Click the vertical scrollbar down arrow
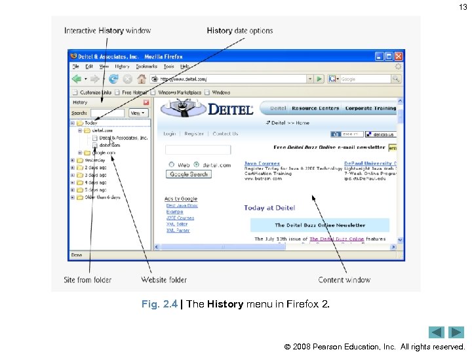Screen dimensions: 472x354 (x=400, y=240)
